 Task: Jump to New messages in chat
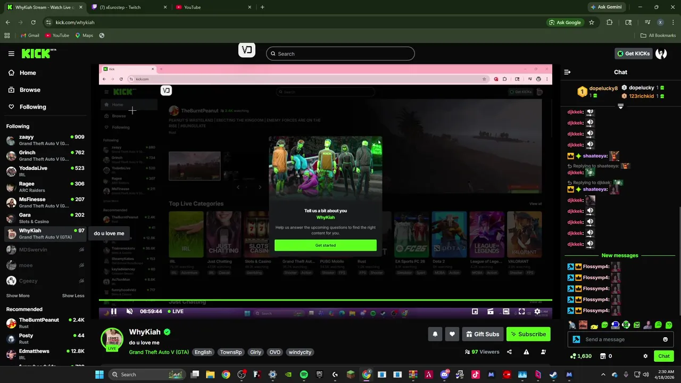click(x=620, y=255)
